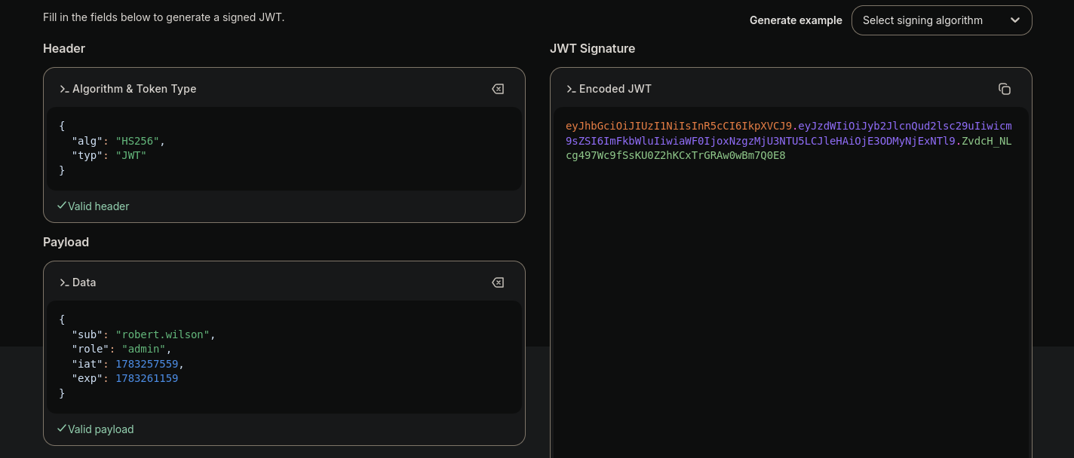Open the Select signing algorithm dropdown
Image resolution: width=1074 pixels, height=458 pixels.
coord(941,20)
